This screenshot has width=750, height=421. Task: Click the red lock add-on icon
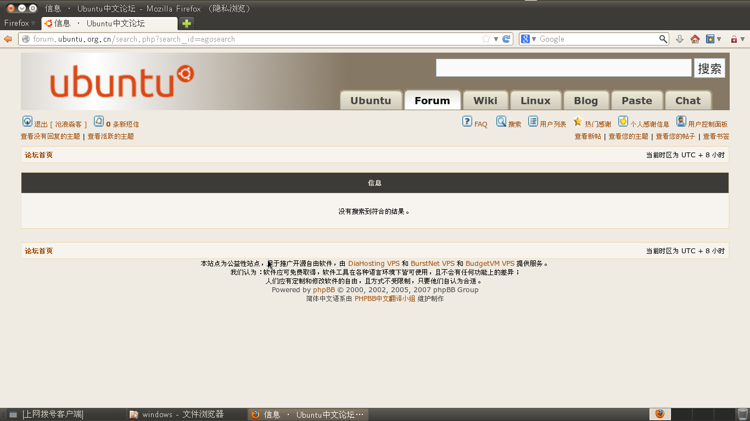(734, 39)
